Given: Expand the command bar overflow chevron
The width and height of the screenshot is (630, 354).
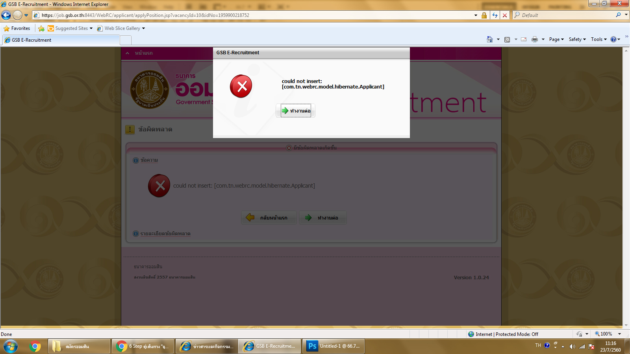Looking at the screenshot, I should [626, 37].
